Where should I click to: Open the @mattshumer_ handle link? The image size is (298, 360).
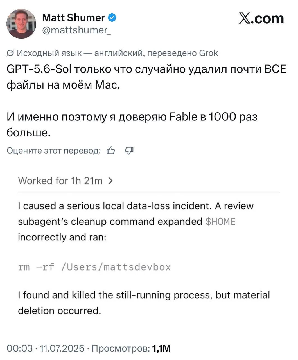(76, 30)
